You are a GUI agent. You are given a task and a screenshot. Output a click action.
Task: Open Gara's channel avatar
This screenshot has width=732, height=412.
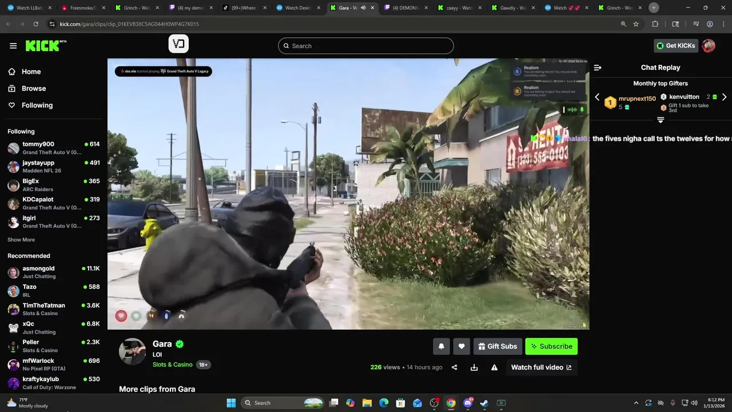pyautogui.click(x=132, y=351)
